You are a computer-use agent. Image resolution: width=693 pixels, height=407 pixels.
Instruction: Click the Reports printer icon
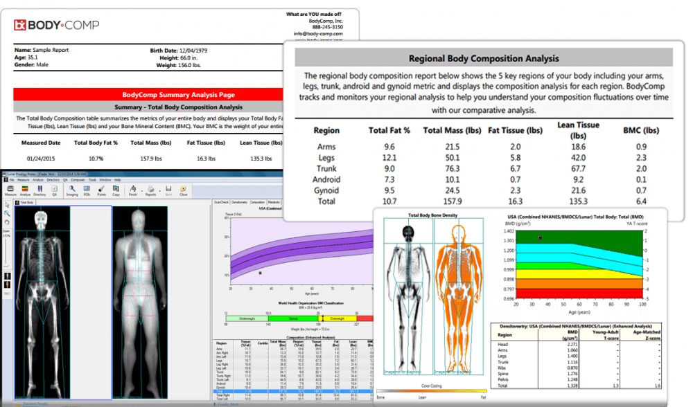point(150,190)
